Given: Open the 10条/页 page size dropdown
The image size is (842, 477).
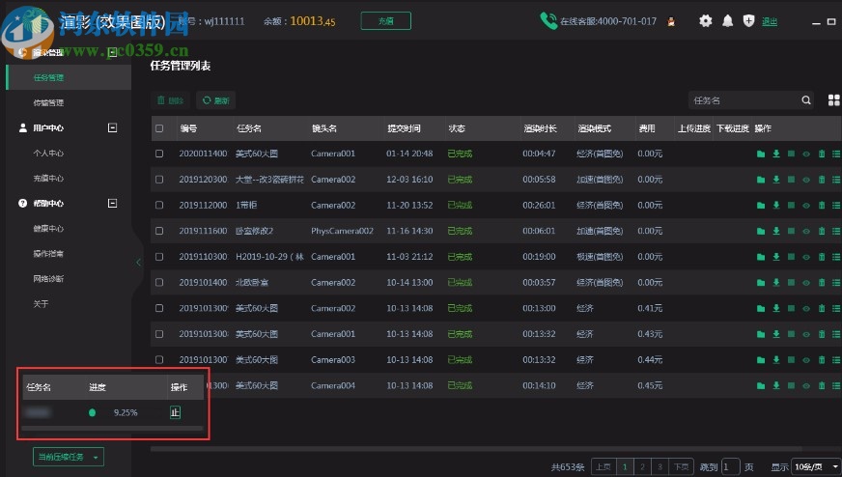Looking at the screenshot, I should (816, 466).
